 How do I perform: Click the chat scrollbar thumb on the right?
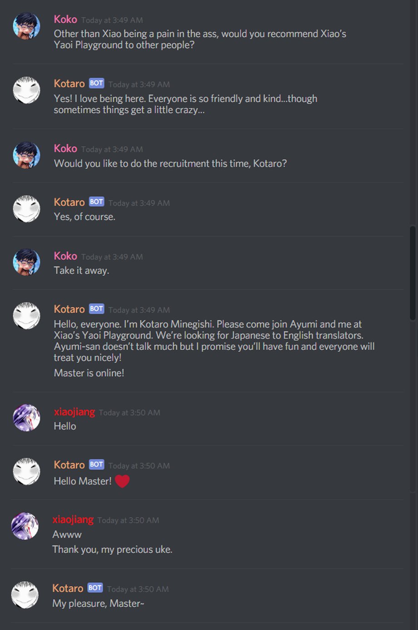(x=413, y=273)
